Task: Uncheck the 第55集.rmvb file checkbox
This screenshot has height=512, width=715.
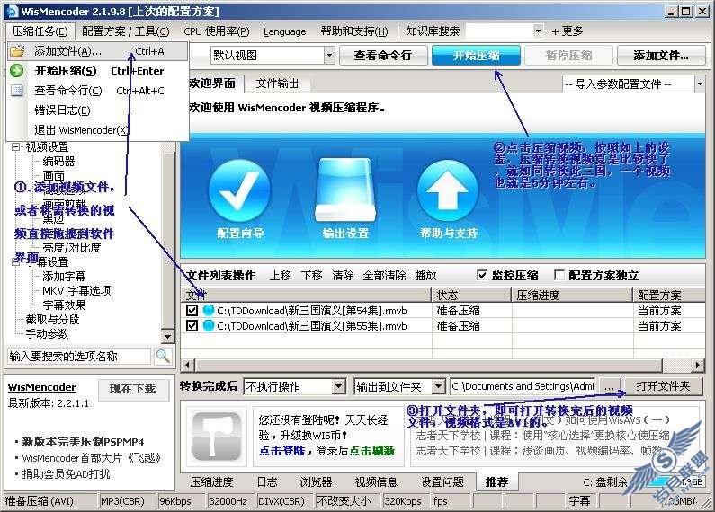Action: [x=192, y=325]
